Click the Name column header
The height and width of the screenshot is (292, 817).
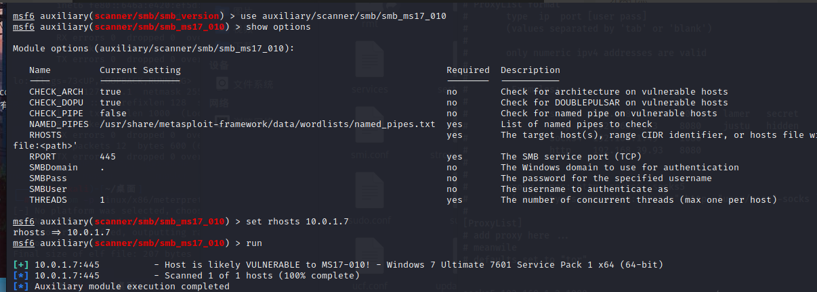click(40, 70)
